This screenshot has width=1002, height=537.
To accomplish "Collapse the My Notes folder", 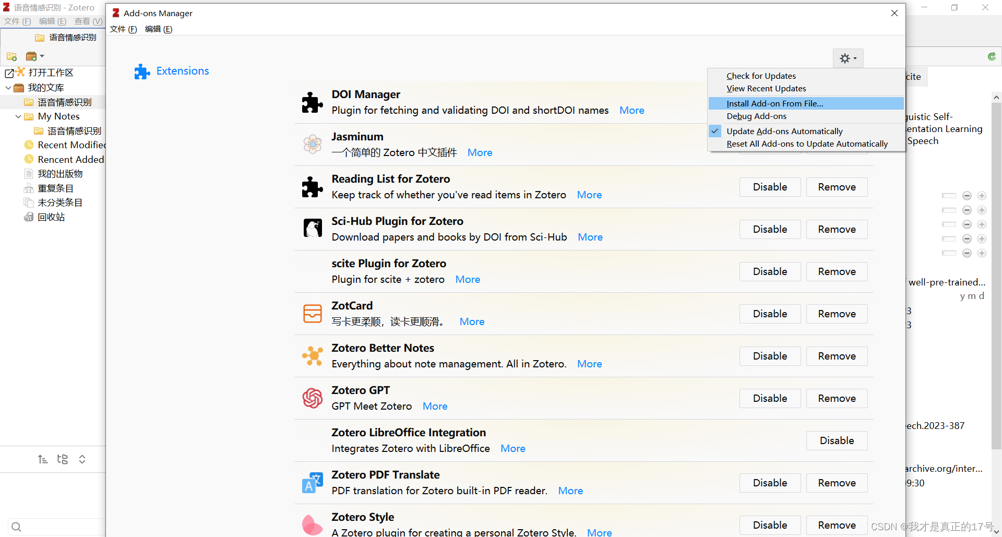I will pyautogui.click(x=18, y=116).
